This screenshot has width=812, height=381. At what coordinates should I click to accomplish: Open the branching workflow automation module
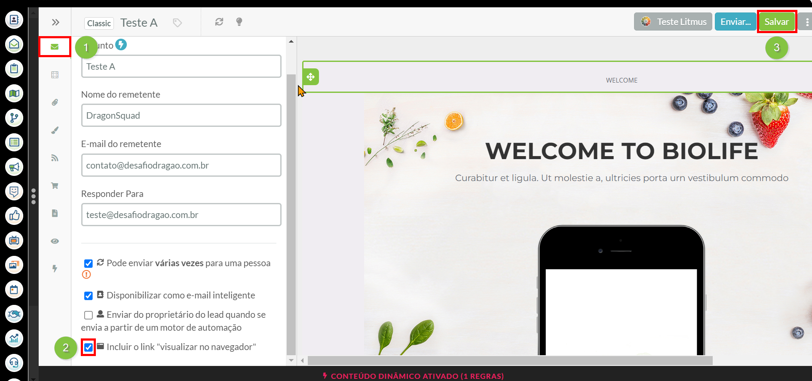[x=14, y=118]
